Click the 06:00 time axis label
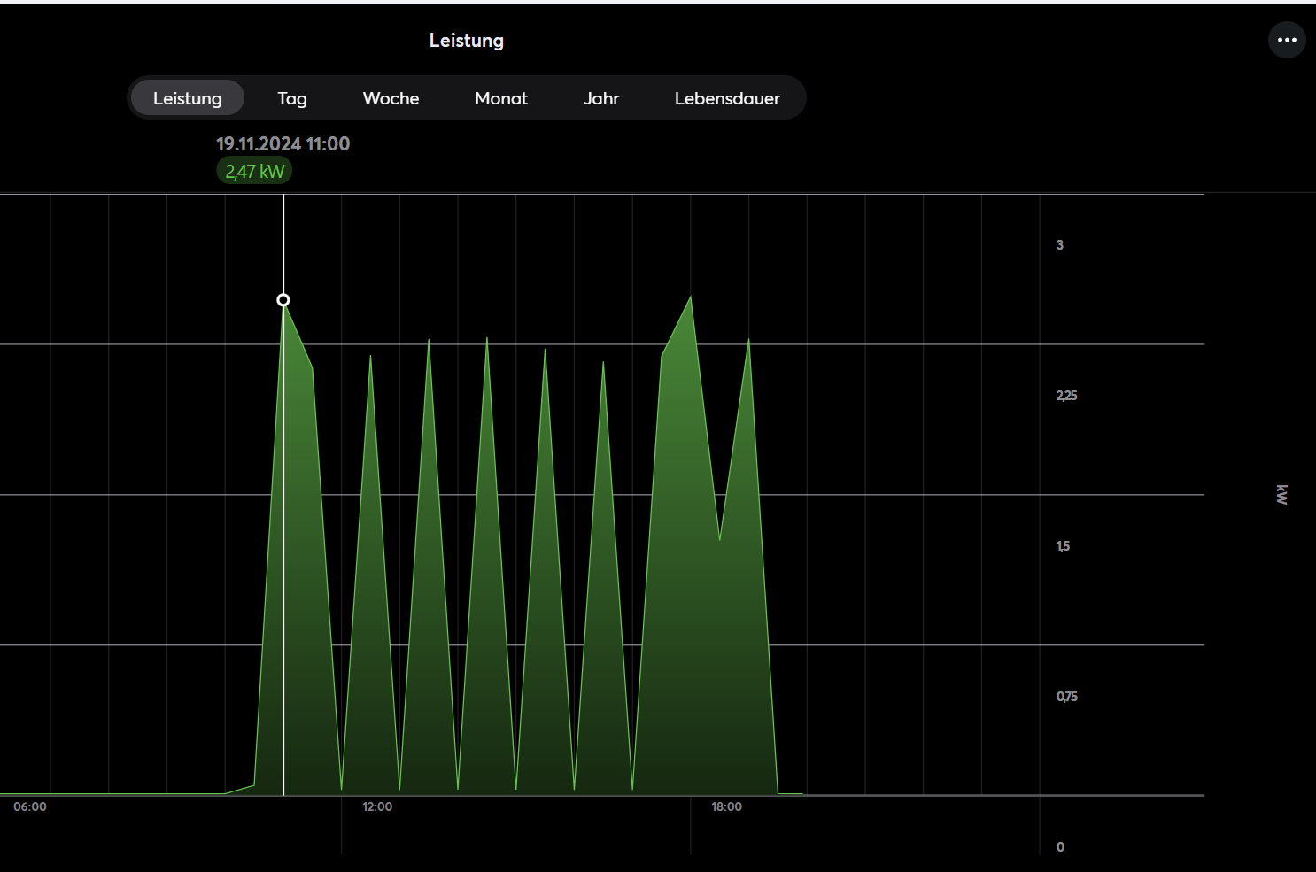Viewport: 1316px width, 872px height. click(30, 806)
